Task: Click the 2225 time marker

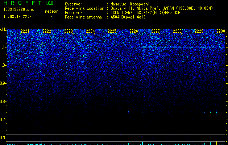Action: tap(112, 31)
